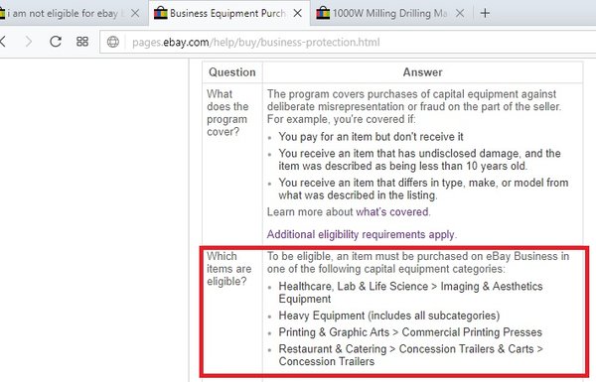596x382 pixels.
Task: Select the Business Equipment Purchase tab
Action: point(226,13)
